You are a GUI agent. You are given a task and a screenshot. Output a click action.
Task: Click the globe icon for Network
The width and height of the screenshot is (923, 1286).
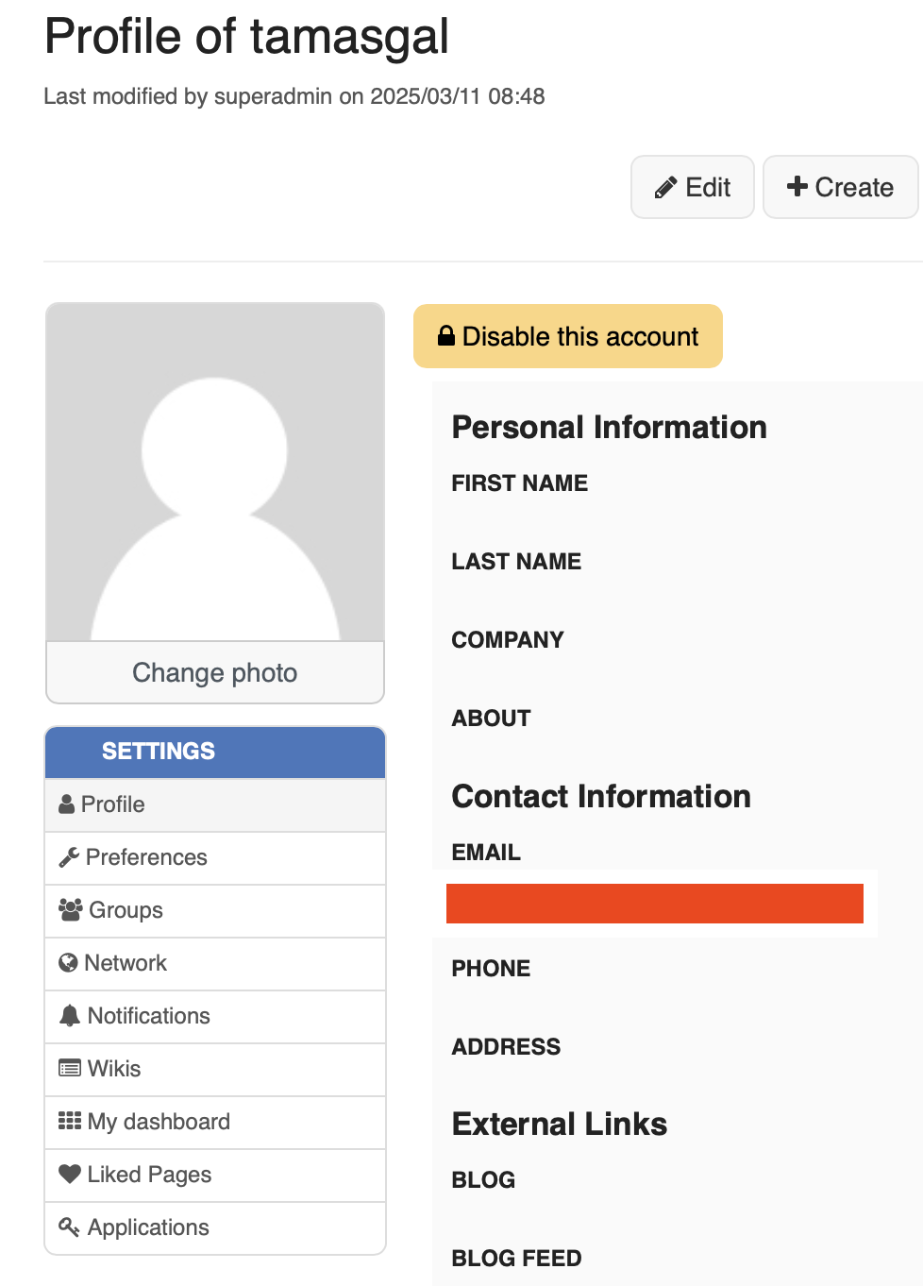(x=68, y=963)
